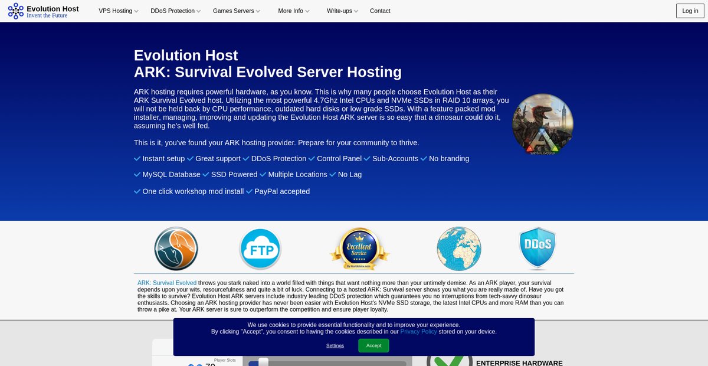Screen dimensions: 708x366
Task: Click the "No Lag" feature text
Action: (350, 175)
